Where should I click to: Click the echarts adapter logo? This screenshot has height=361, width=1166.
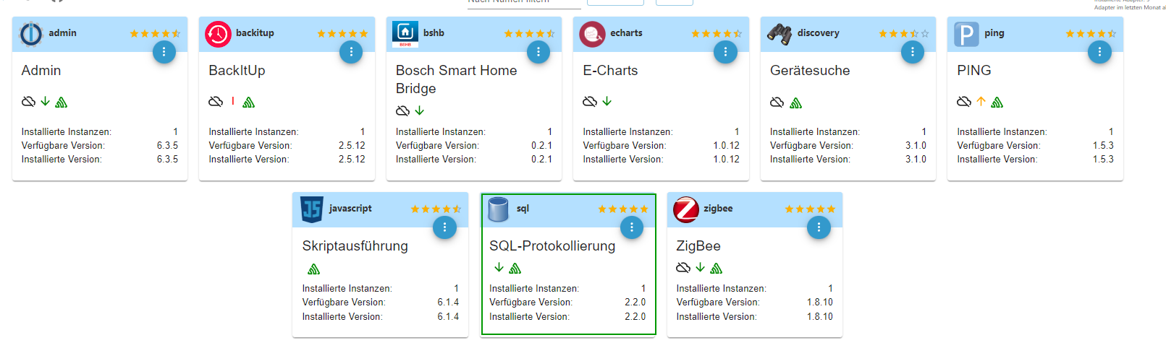[x=592, y=34]
